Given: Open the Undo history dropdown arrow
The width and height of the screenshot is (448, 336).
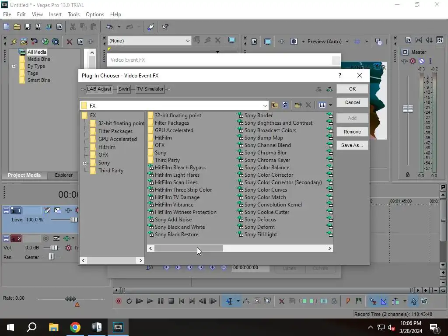Looking at the screenshot, I should [119, 27].
